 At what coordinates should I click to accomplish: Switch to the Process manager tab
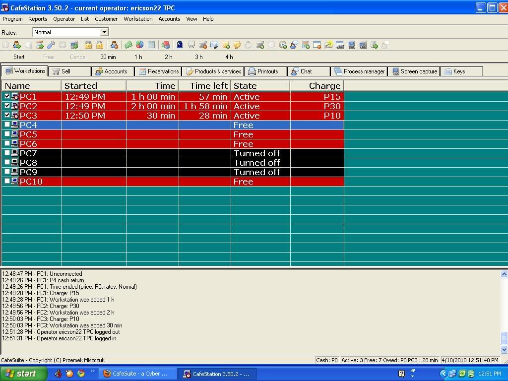click(359, 71)
